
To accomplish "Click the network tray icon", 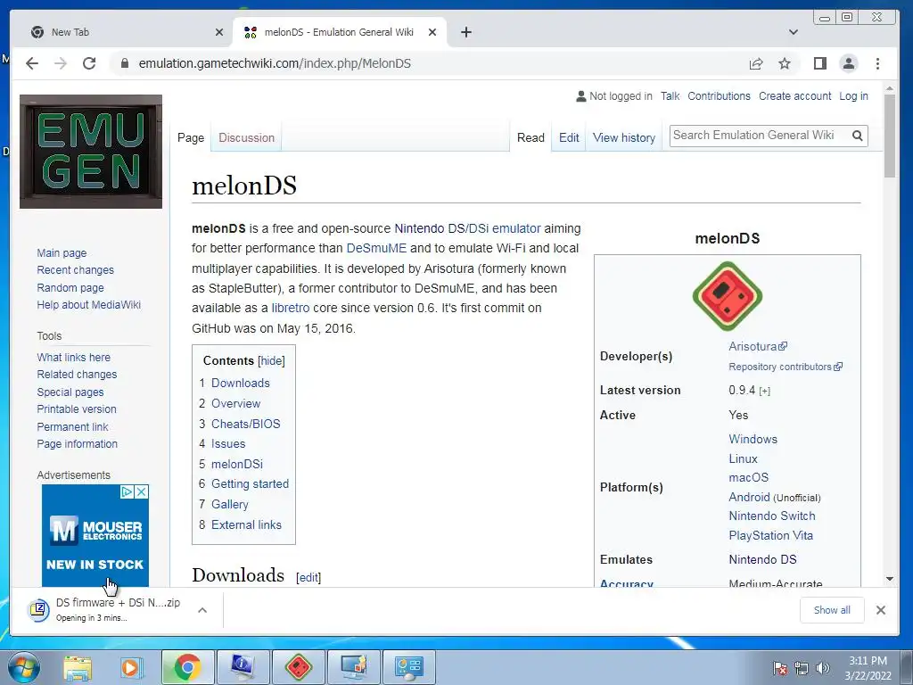I will coord(802,668).
